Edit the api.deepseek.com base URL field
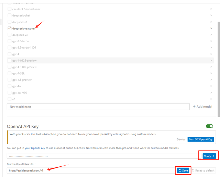Image resolution: width=220 pixels, height=177 pixels. point(91,170)
